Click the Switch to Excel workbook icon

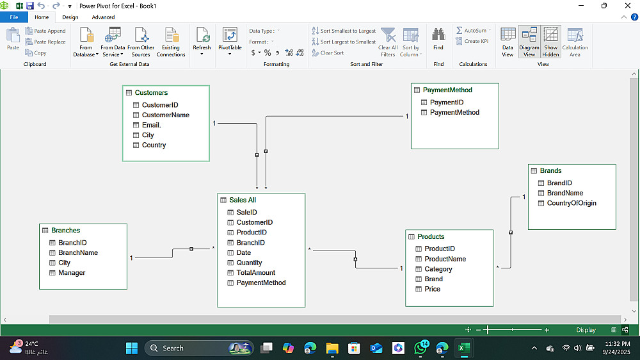(19, 6)
